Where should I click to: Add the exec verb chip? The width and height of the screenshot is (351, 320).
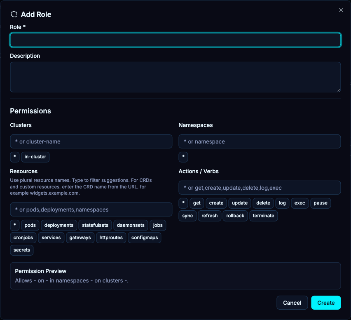[x=300, y=203]
